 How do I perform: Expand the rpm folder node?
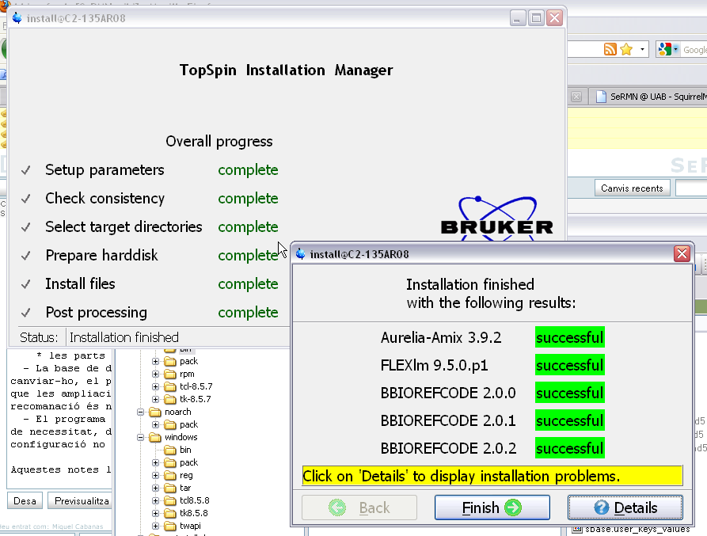click(156, 374)
